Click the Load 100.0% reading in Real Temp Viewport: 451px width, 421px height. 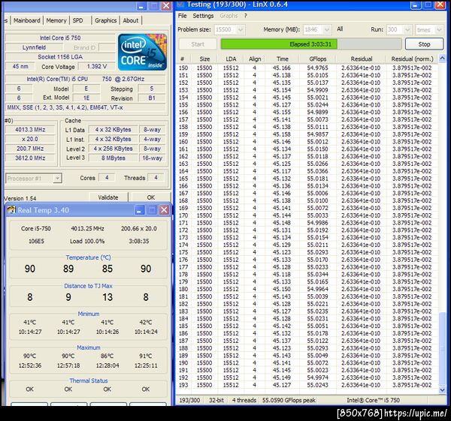87,241
